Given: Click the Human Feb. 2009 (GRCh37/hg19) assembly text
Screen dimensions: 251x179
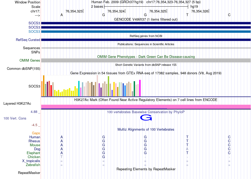Looking at the screenshot, I should (117, 2).
